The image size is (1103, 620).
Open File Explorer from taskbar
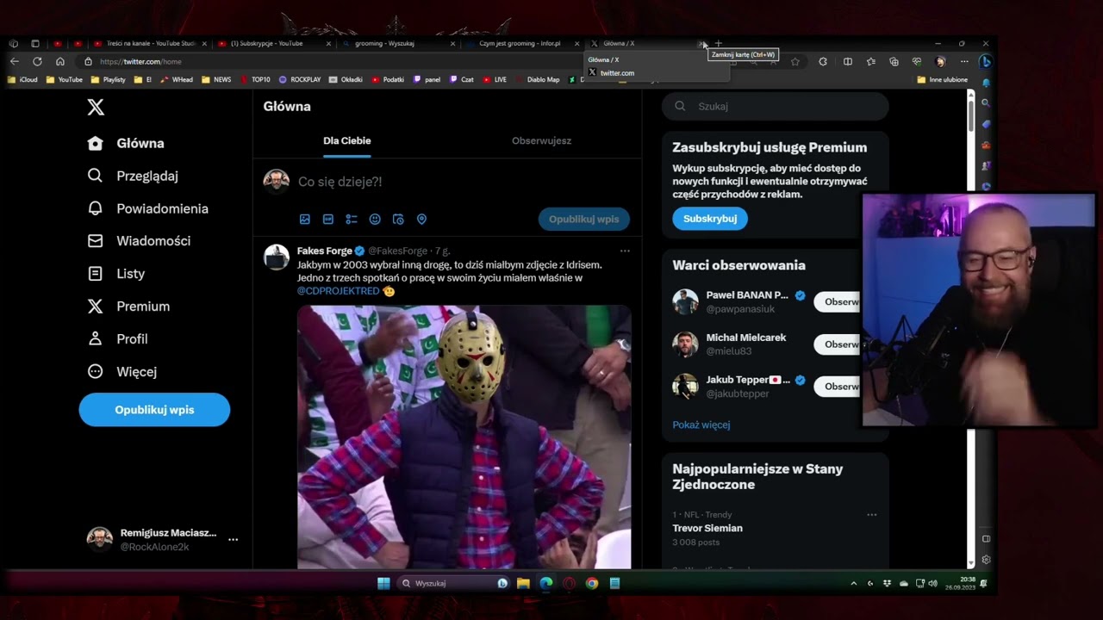click(x=523, y=583)
